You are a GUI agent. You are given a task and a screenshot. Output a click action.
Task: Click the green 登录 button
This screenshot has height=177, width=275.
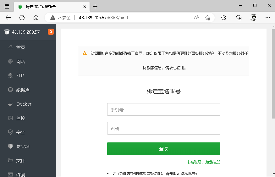tap(164, 149)
